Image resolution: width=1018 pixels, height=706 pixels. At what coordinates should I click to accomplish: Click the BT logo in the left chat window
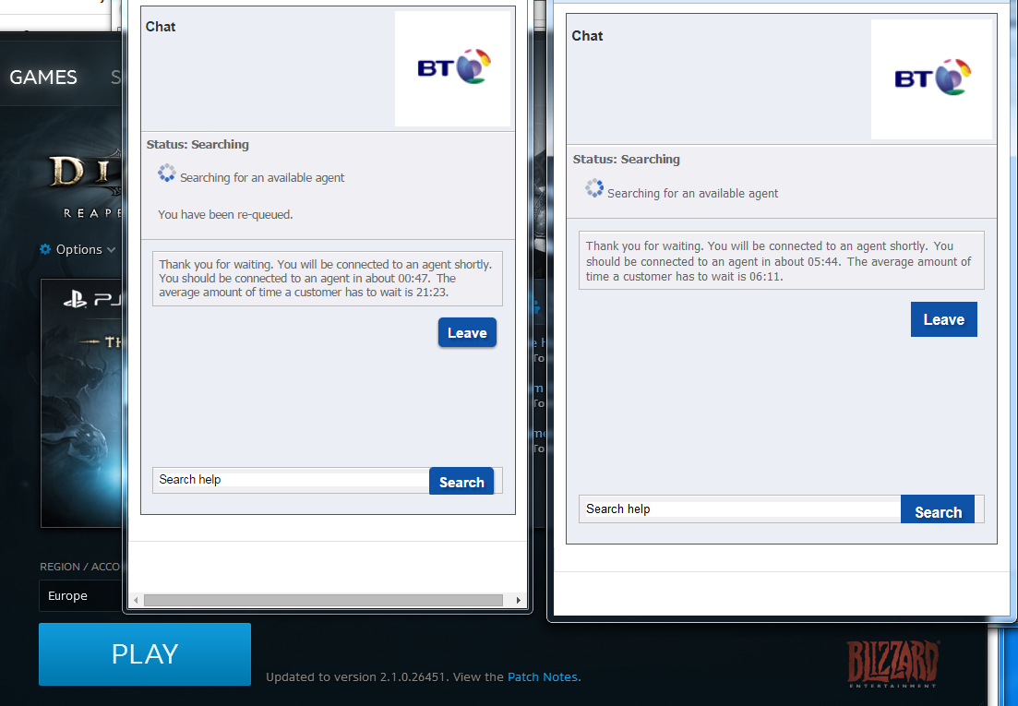click(x=451, y=68)
